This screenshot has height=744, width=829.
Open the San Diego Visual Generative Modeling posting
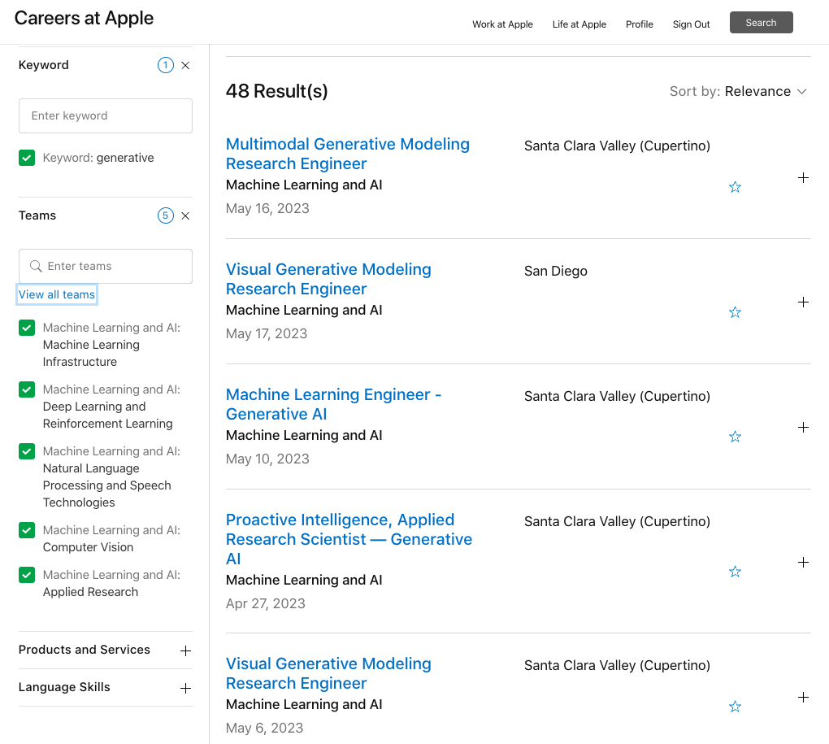pyautogui.click(x=328, y=279)
